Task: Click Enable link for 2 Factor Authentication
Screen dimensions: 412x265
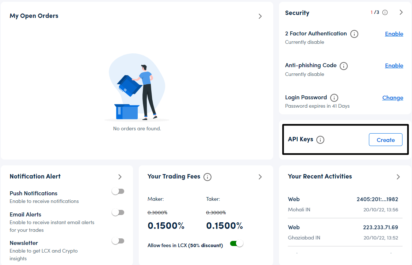Action: [394, 34]
